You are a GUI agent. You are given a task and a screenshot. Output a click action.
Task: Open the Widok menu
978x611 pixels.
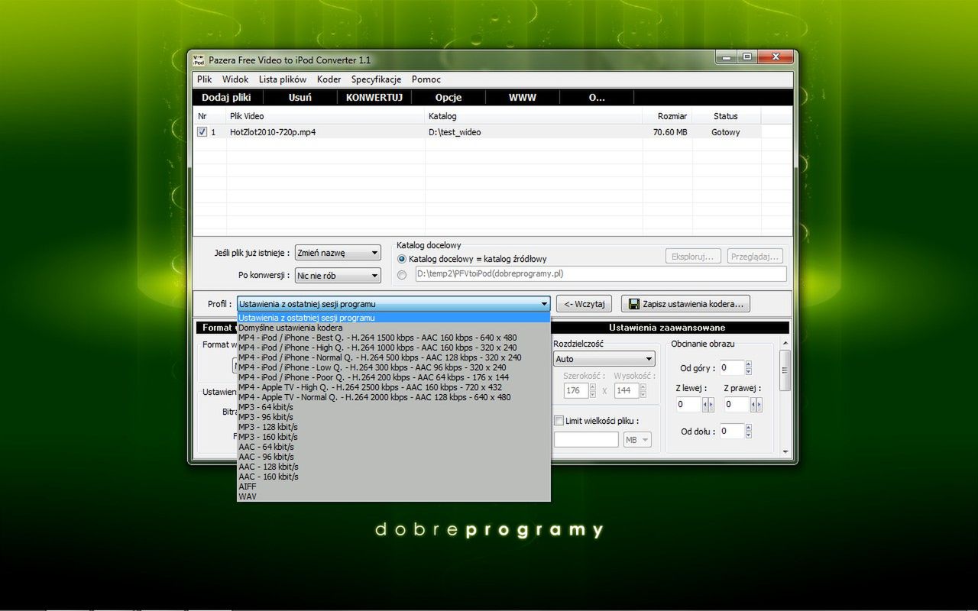(x=235, y=79)
